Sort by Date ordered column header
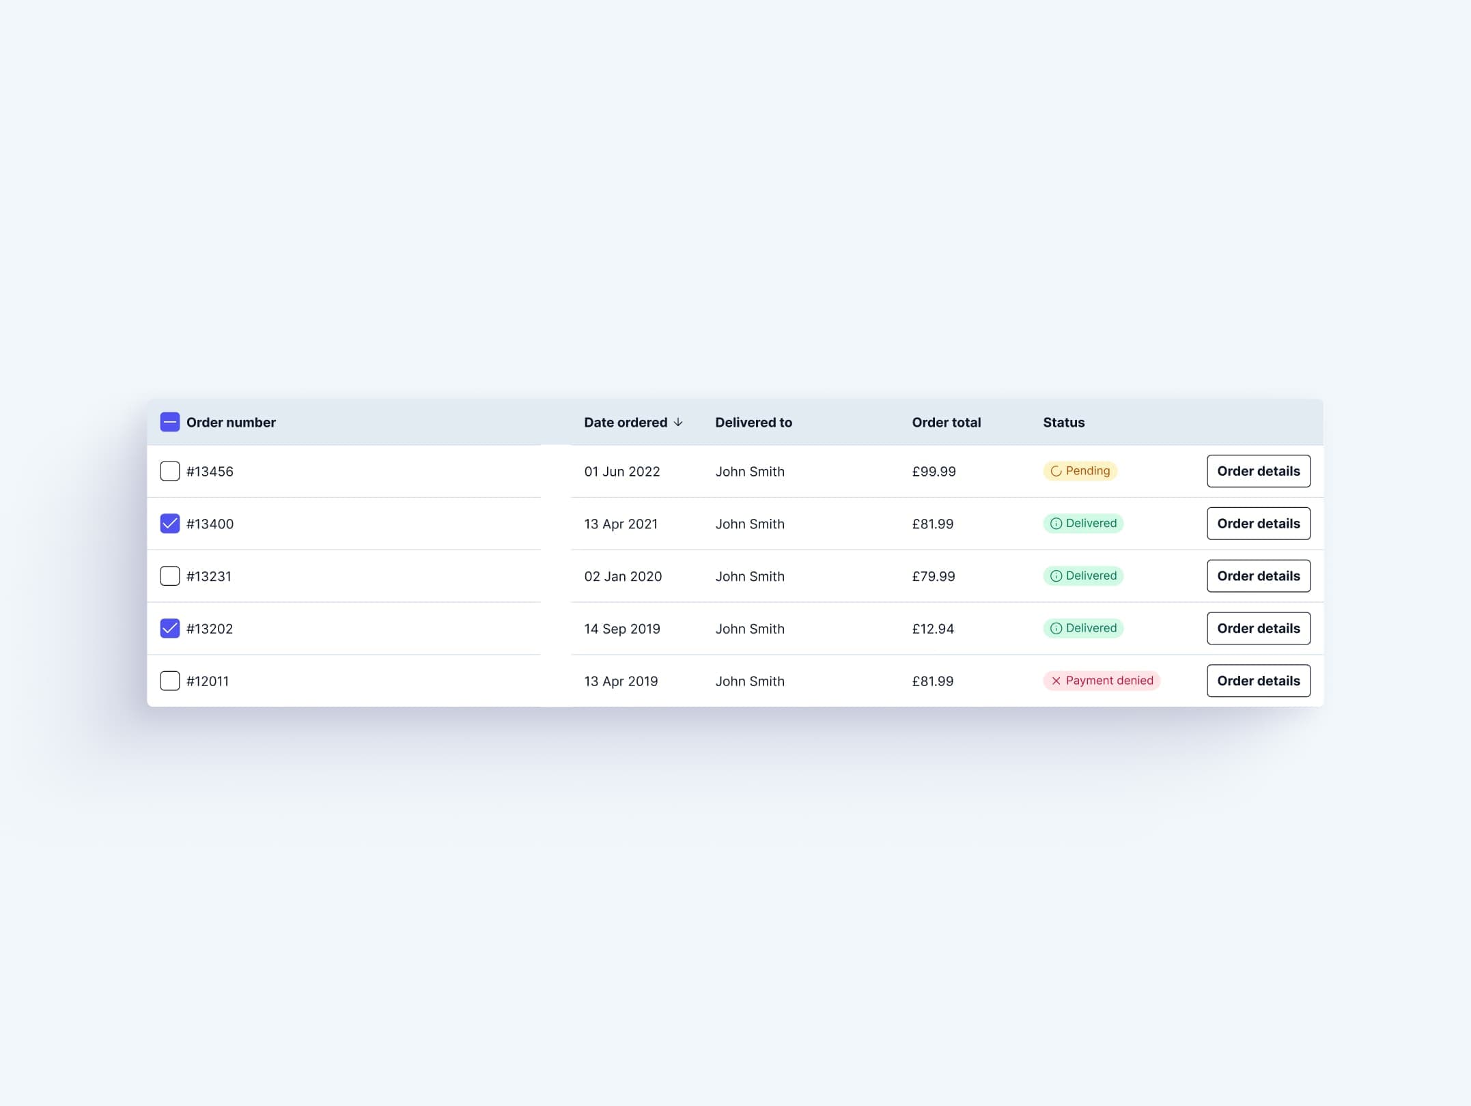 (625, 423)
